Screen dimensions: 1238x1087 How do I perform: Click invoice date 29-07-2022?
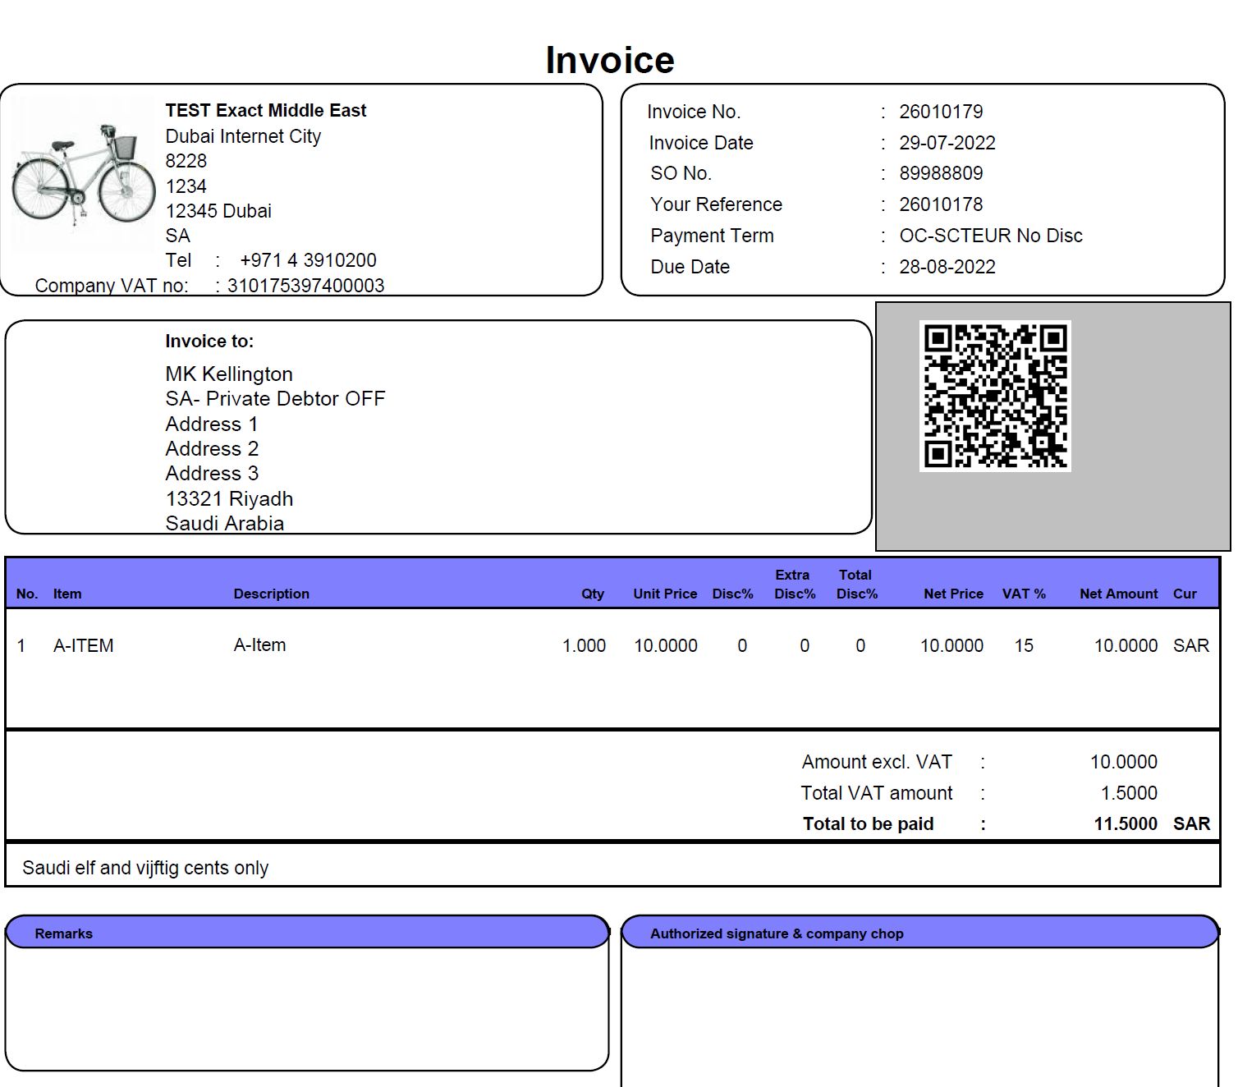click(x=947, y=143)
